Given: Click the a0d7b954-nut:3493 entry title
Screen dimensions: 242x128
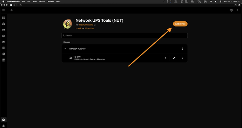Looking at the screenshot, I should pos(77,49).
